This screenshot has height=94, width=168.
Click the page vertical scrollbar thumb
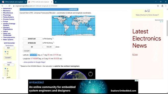(x=167, y=28)
